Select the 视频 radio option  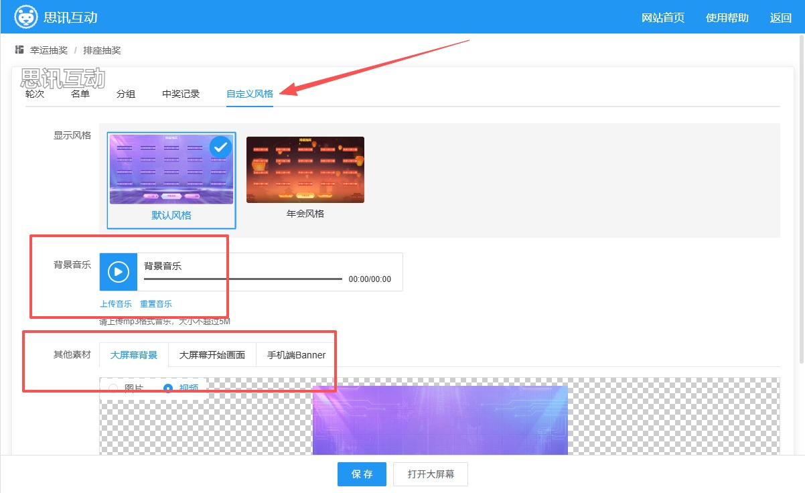click(168, 388)
